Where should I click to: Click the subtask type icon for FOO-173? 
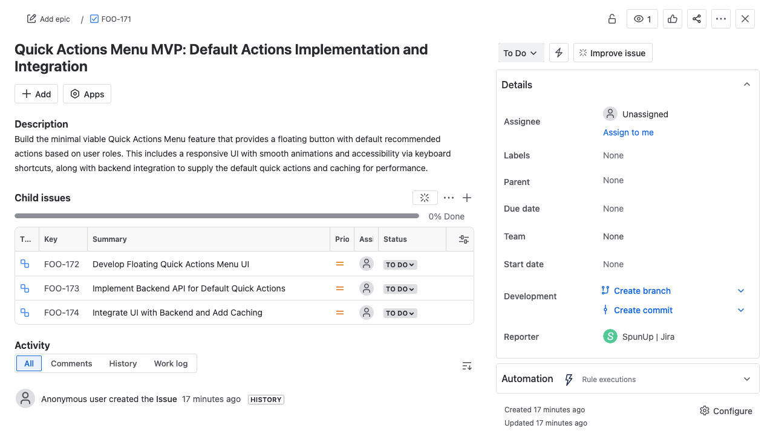coord(25,288)
